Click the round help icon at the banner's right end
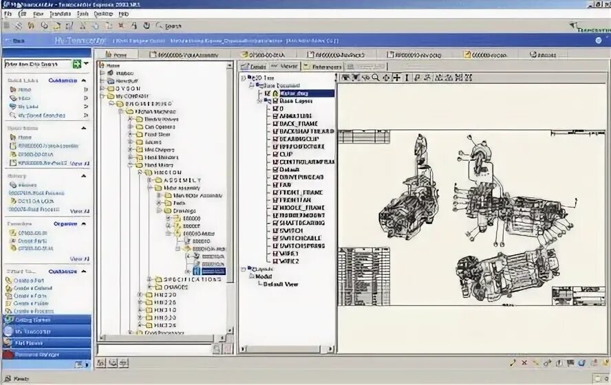This screenshot has width=611, height=385. coord(599,41)
